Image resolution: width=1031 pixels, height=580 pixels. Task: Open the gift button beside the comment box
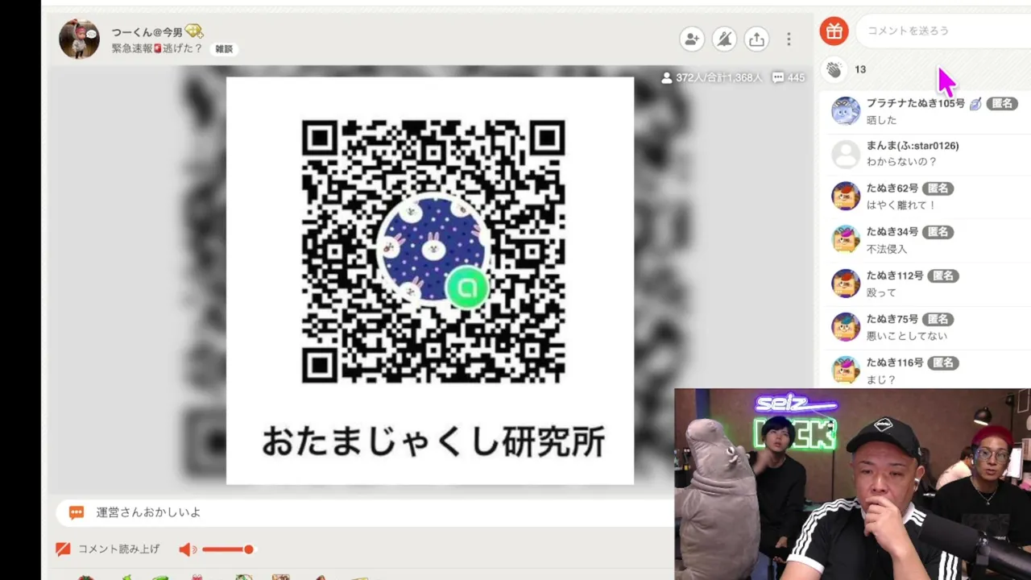pos(834,31)
